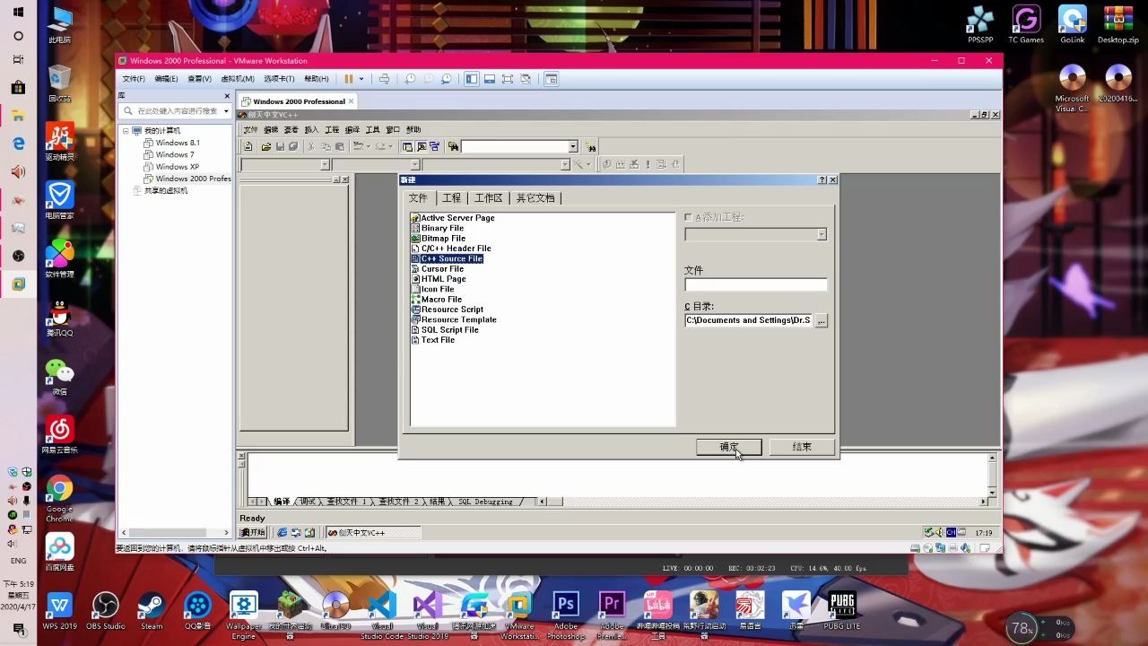The height and width of the screenshot is (646, 1148).
Task: Click the full screen icon in VMware toolbar
Action: (x=508, y=79)
